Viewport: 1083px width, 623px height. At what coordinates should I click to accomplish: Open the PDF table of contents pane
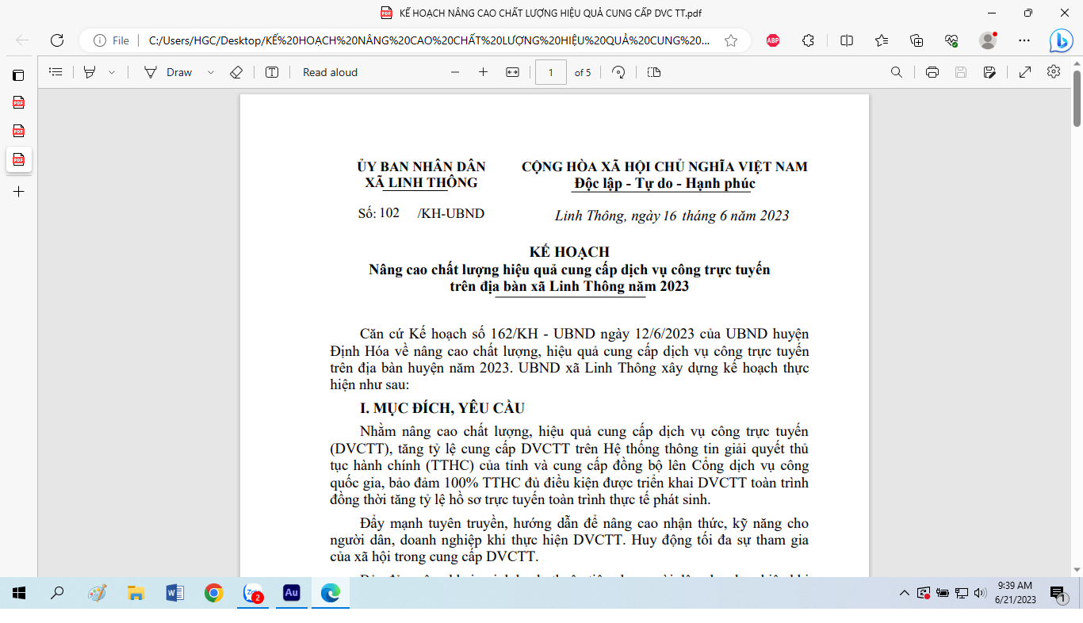(55, 72)
